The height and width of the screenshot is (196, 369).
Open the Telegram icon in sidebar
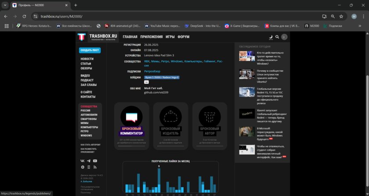coord(89,161)
